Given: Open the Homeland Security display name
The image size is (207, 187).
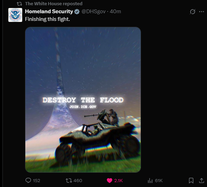Looking at the screenshot, I should coord(49,11).
